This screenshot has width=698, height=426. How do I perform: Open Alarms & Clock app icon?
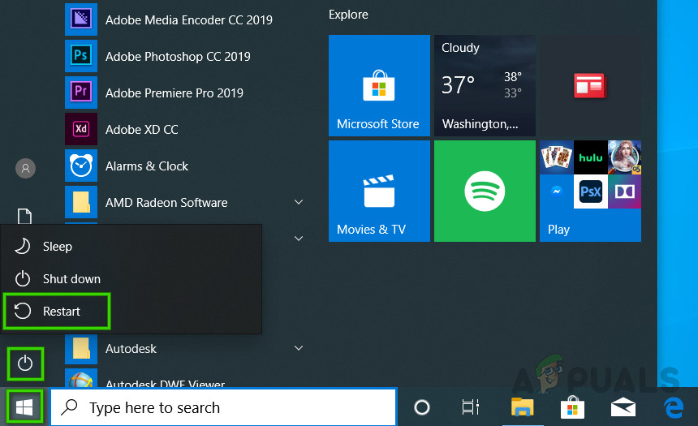coord(81,166)
